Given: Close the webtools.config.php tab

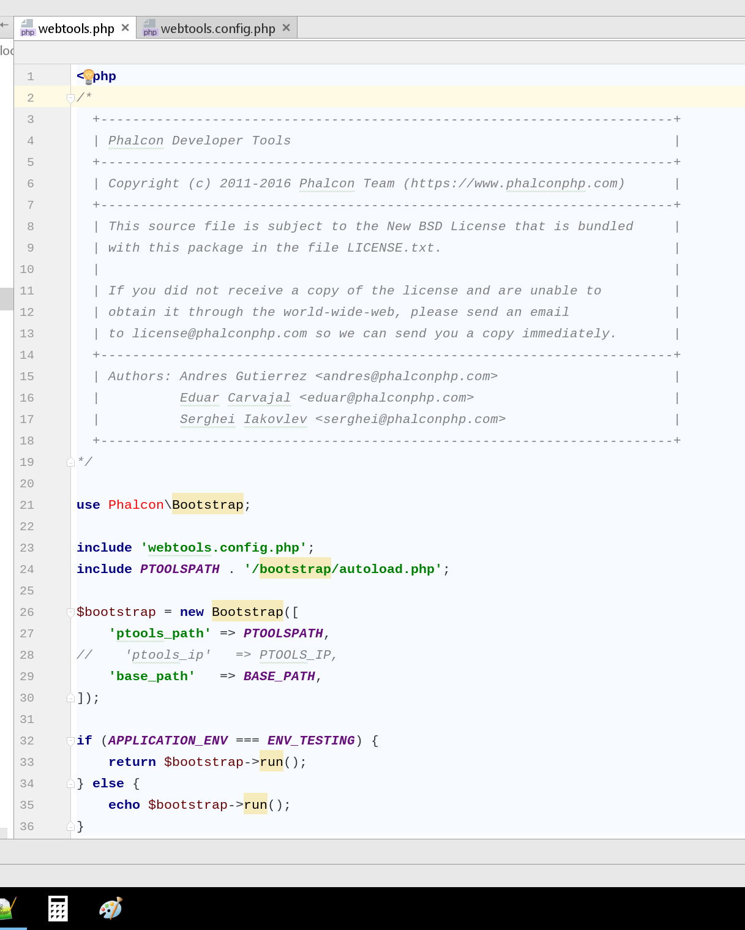Looking at the screenshot, I should point(286,28).
